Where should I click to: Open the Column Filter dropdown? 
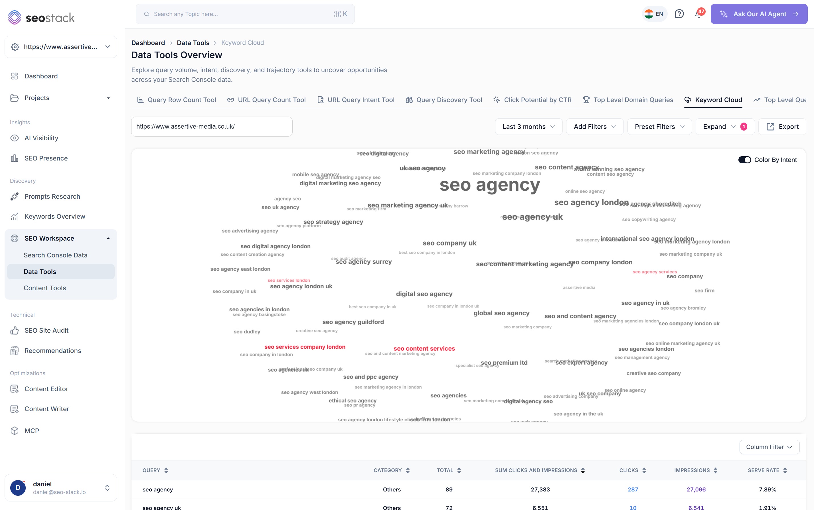[x=769, y=447]
